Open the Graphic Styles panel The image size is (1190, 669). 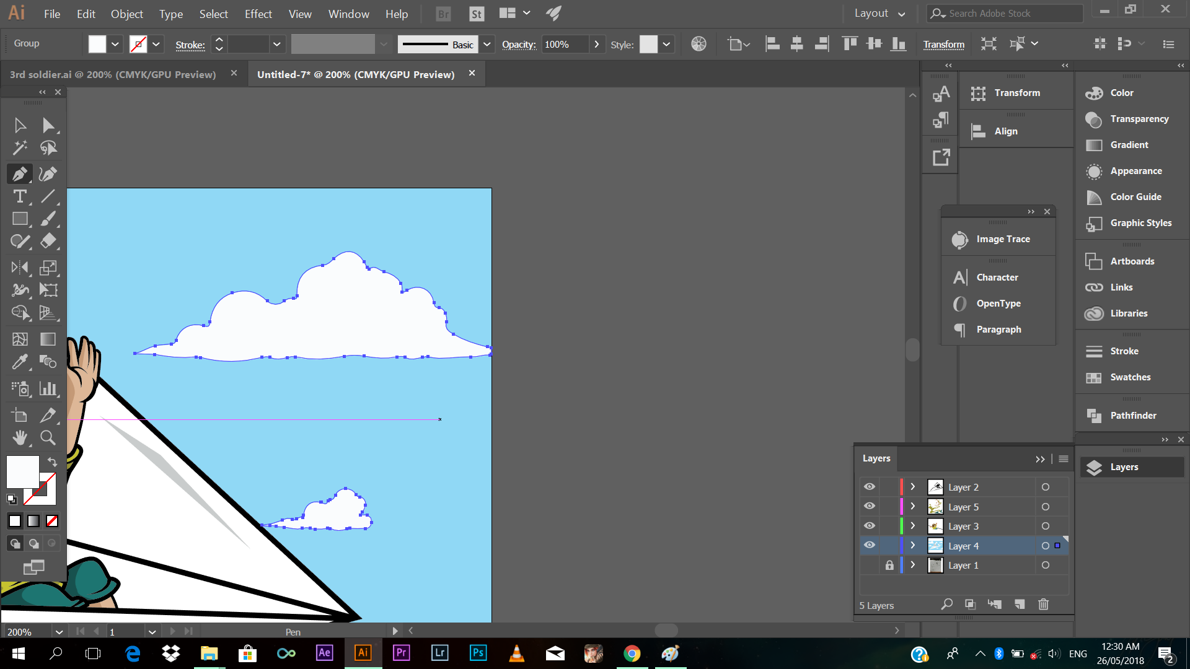click(x=1140, y=223)
